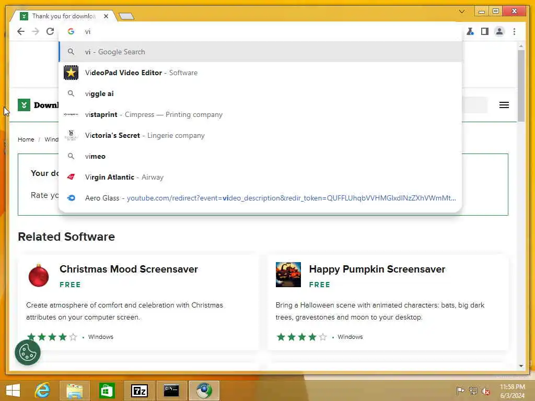
Task: Open the Windows Start button
Action: pos(13,391)
